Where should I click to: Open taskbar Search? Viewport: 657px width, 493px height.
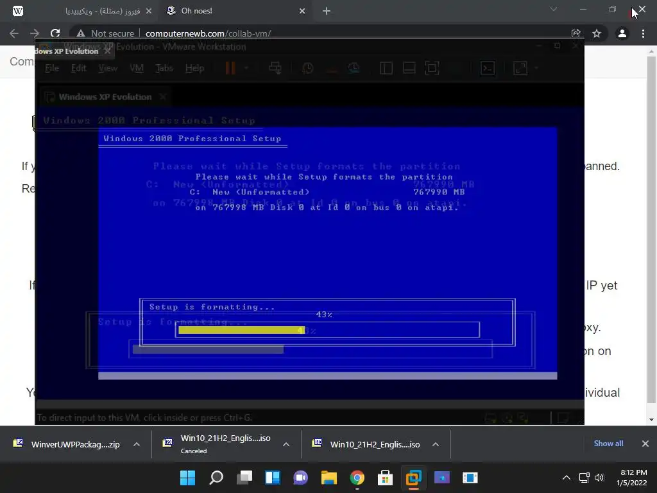coord(216,478)
